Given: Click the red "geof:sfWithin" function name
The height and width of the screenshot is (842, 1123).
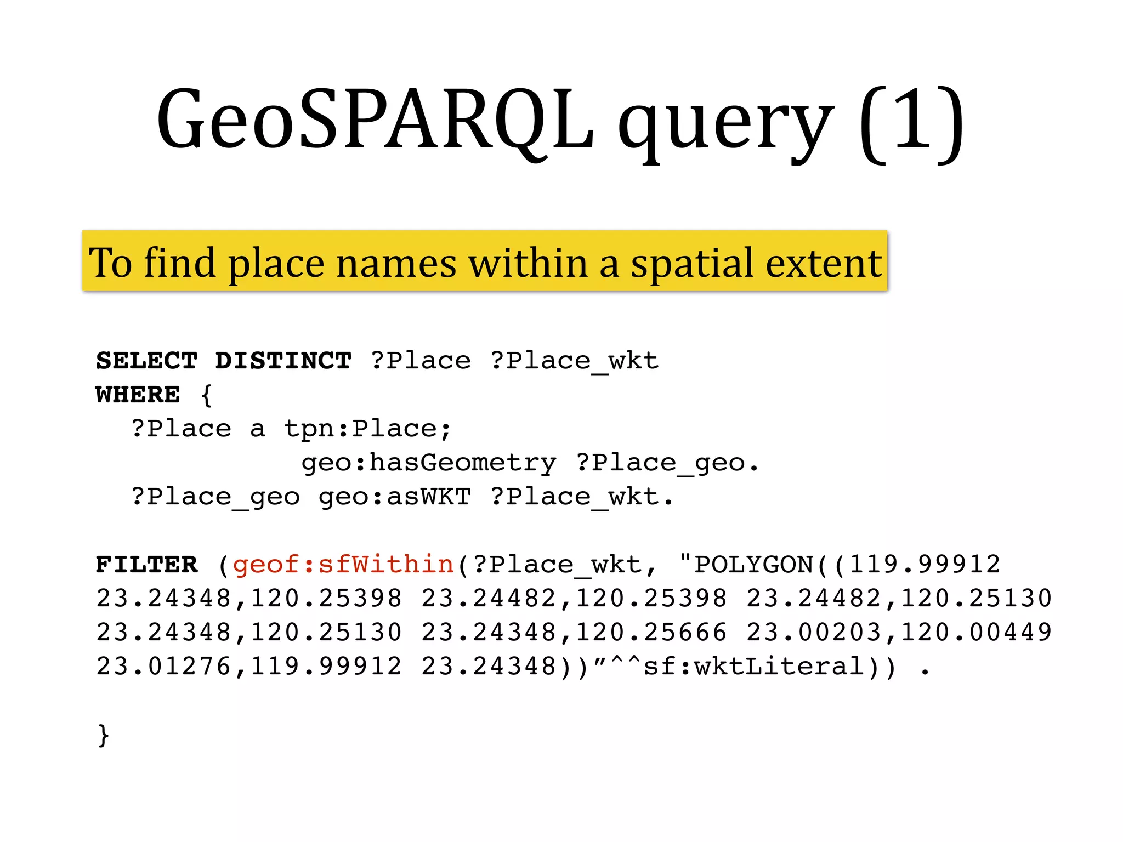Looking at the screenshot, I should click(344, 565).
